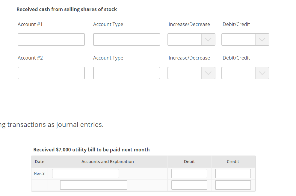Click the Accounts and Explanation column header
The image size is (296, 196).
click(107, 162)
